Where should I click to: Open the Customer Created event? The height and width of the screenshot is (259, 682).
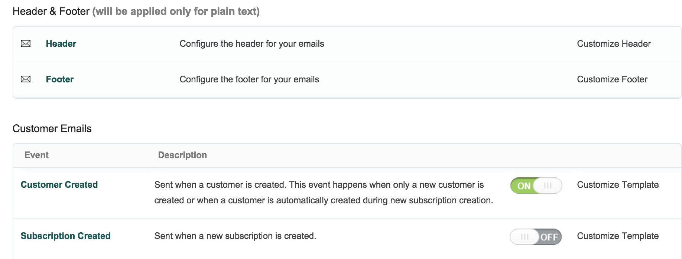(x=59, y=185)
